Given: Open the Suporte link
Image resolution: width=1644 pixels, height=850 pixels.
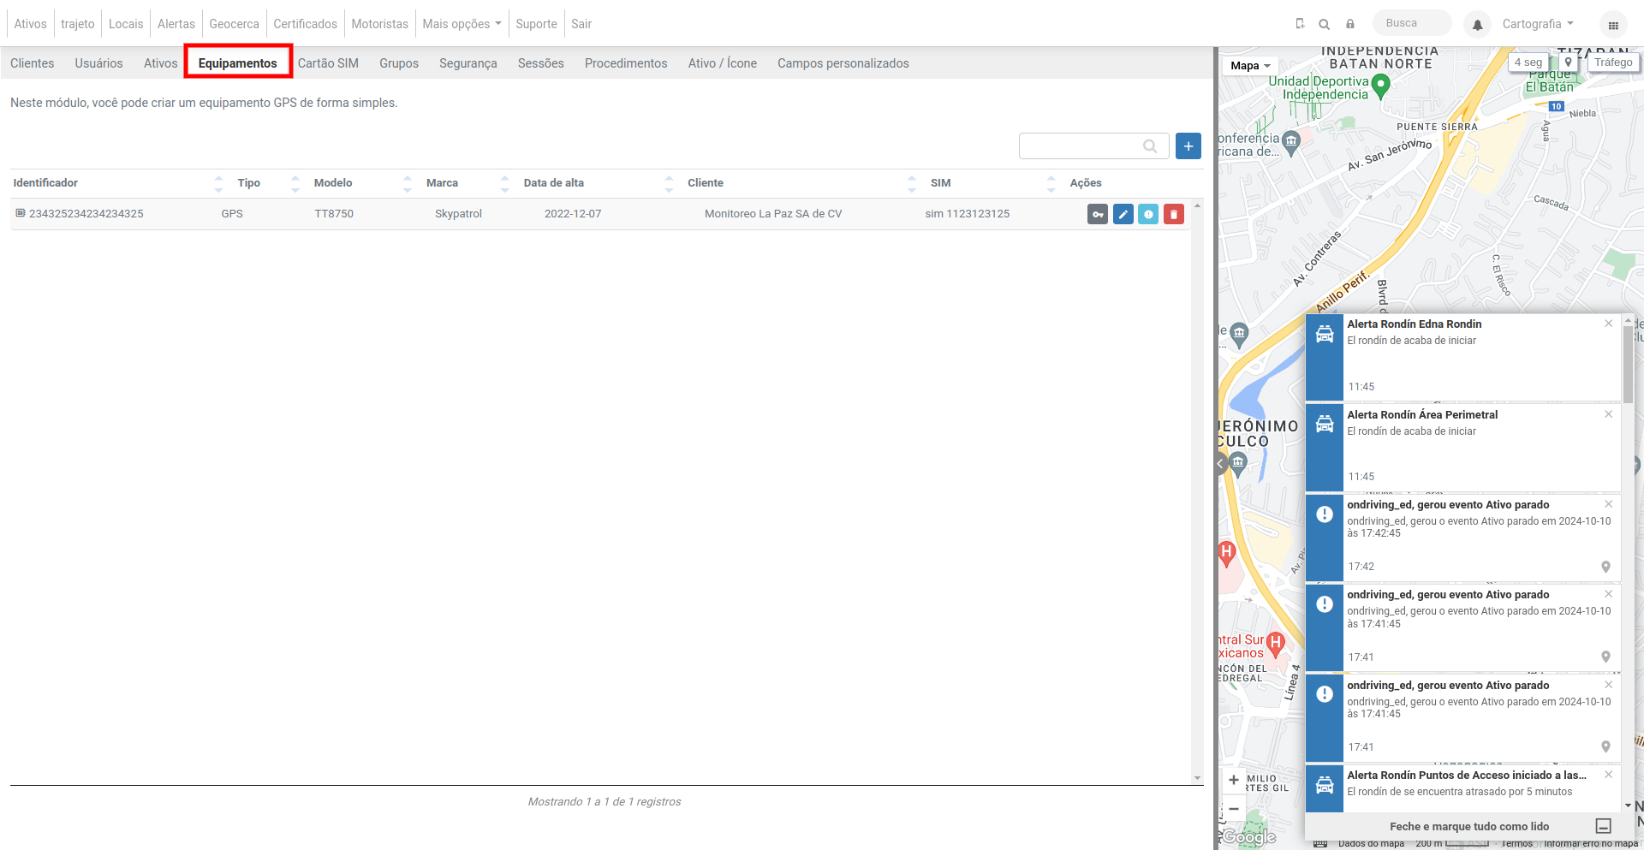Looking at the screenshot, I should 536,24.
